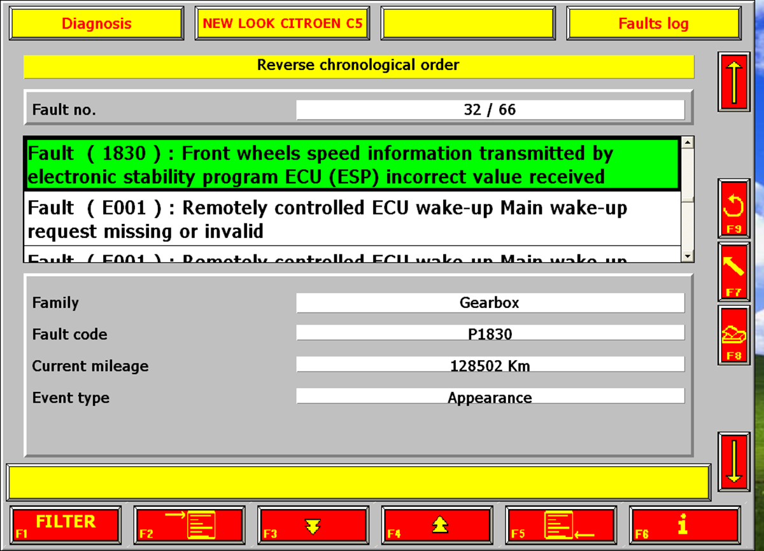Click the empty yellow status bar

[x=358, y=482]
